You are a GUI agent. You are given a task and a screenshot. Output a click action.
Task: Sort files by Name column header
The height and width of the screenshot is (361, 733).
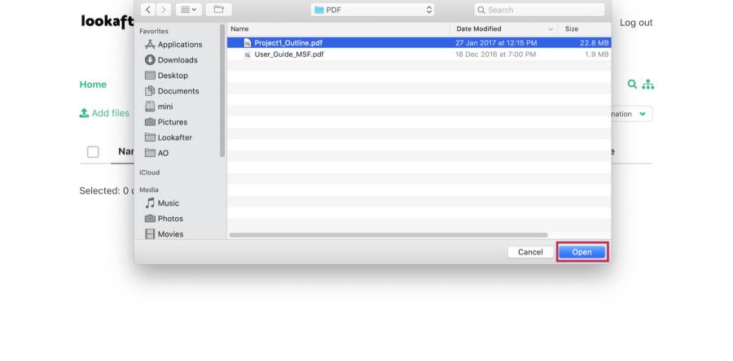(x=240, y=29)
